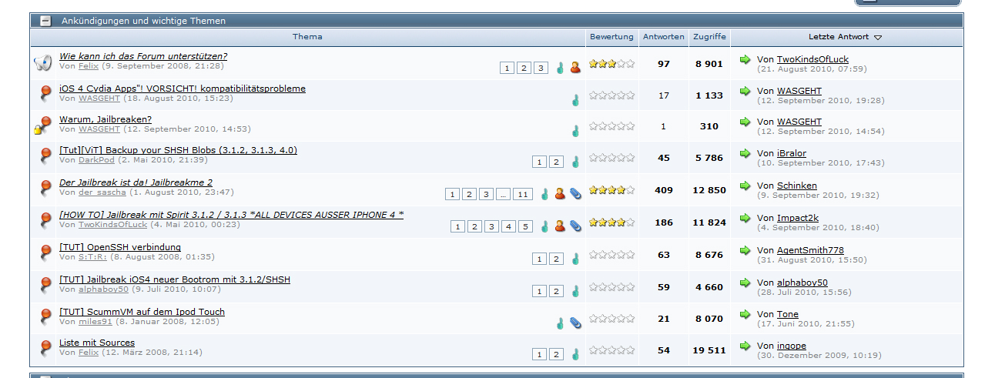Sort by Zugriffe column header
The height and width of the screenshot is (378, 1005).
709,37
